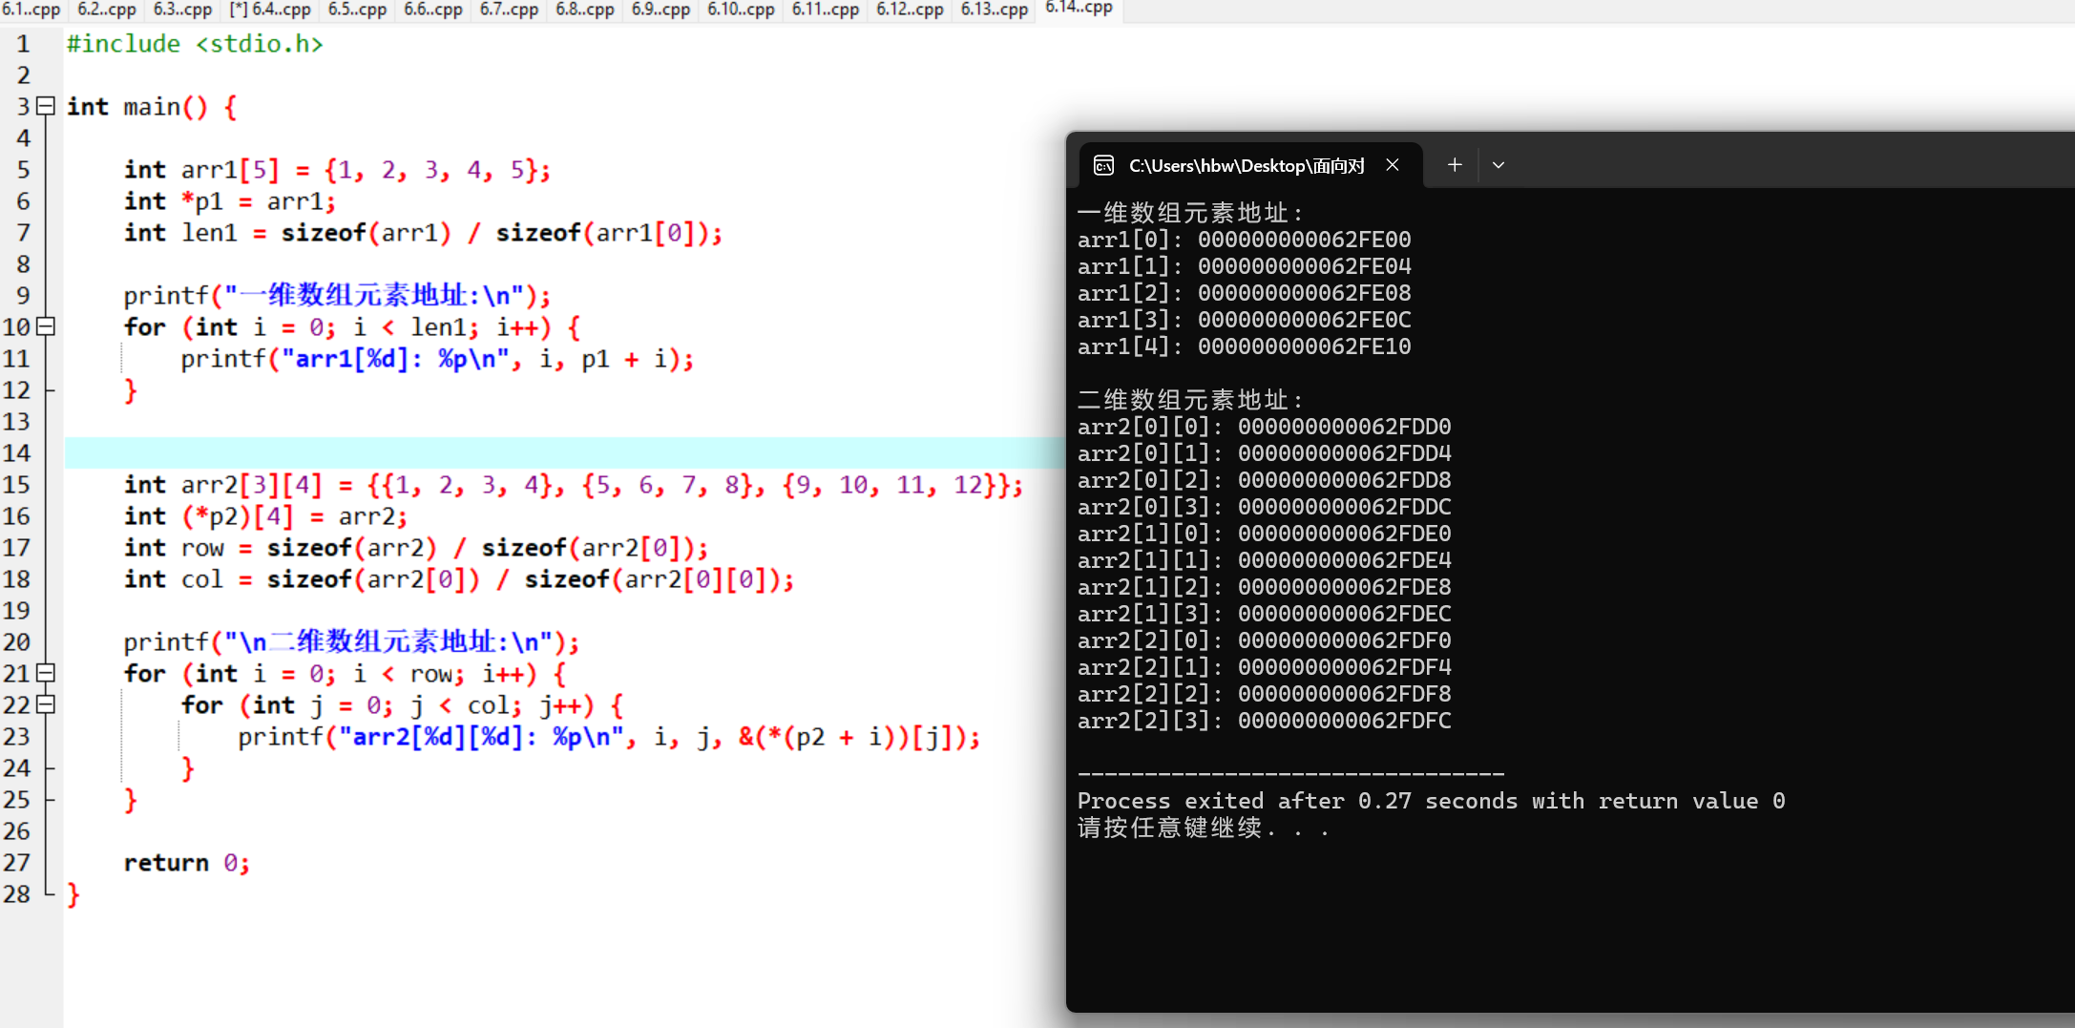The image size is (2075, 1028).
Task: Click line number 28 in the gutter
Action: pos(16,894)
